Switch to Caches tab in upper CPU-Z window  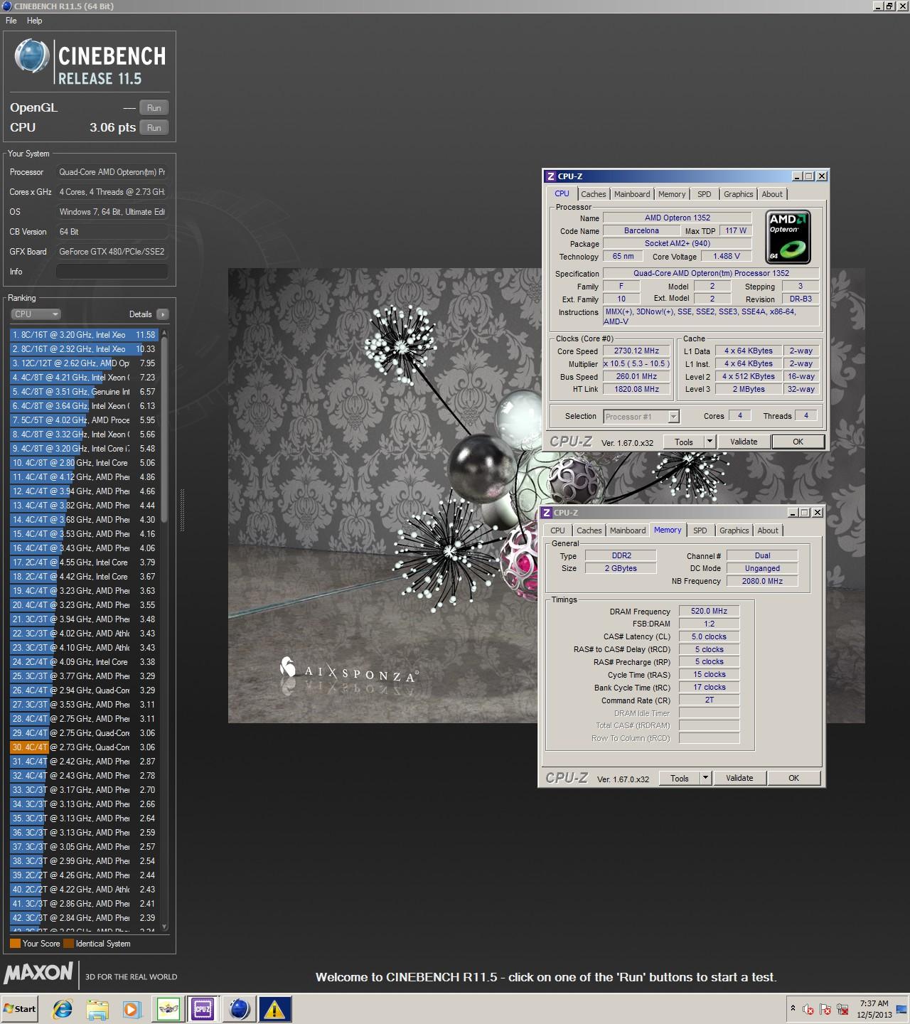point(594,194)
